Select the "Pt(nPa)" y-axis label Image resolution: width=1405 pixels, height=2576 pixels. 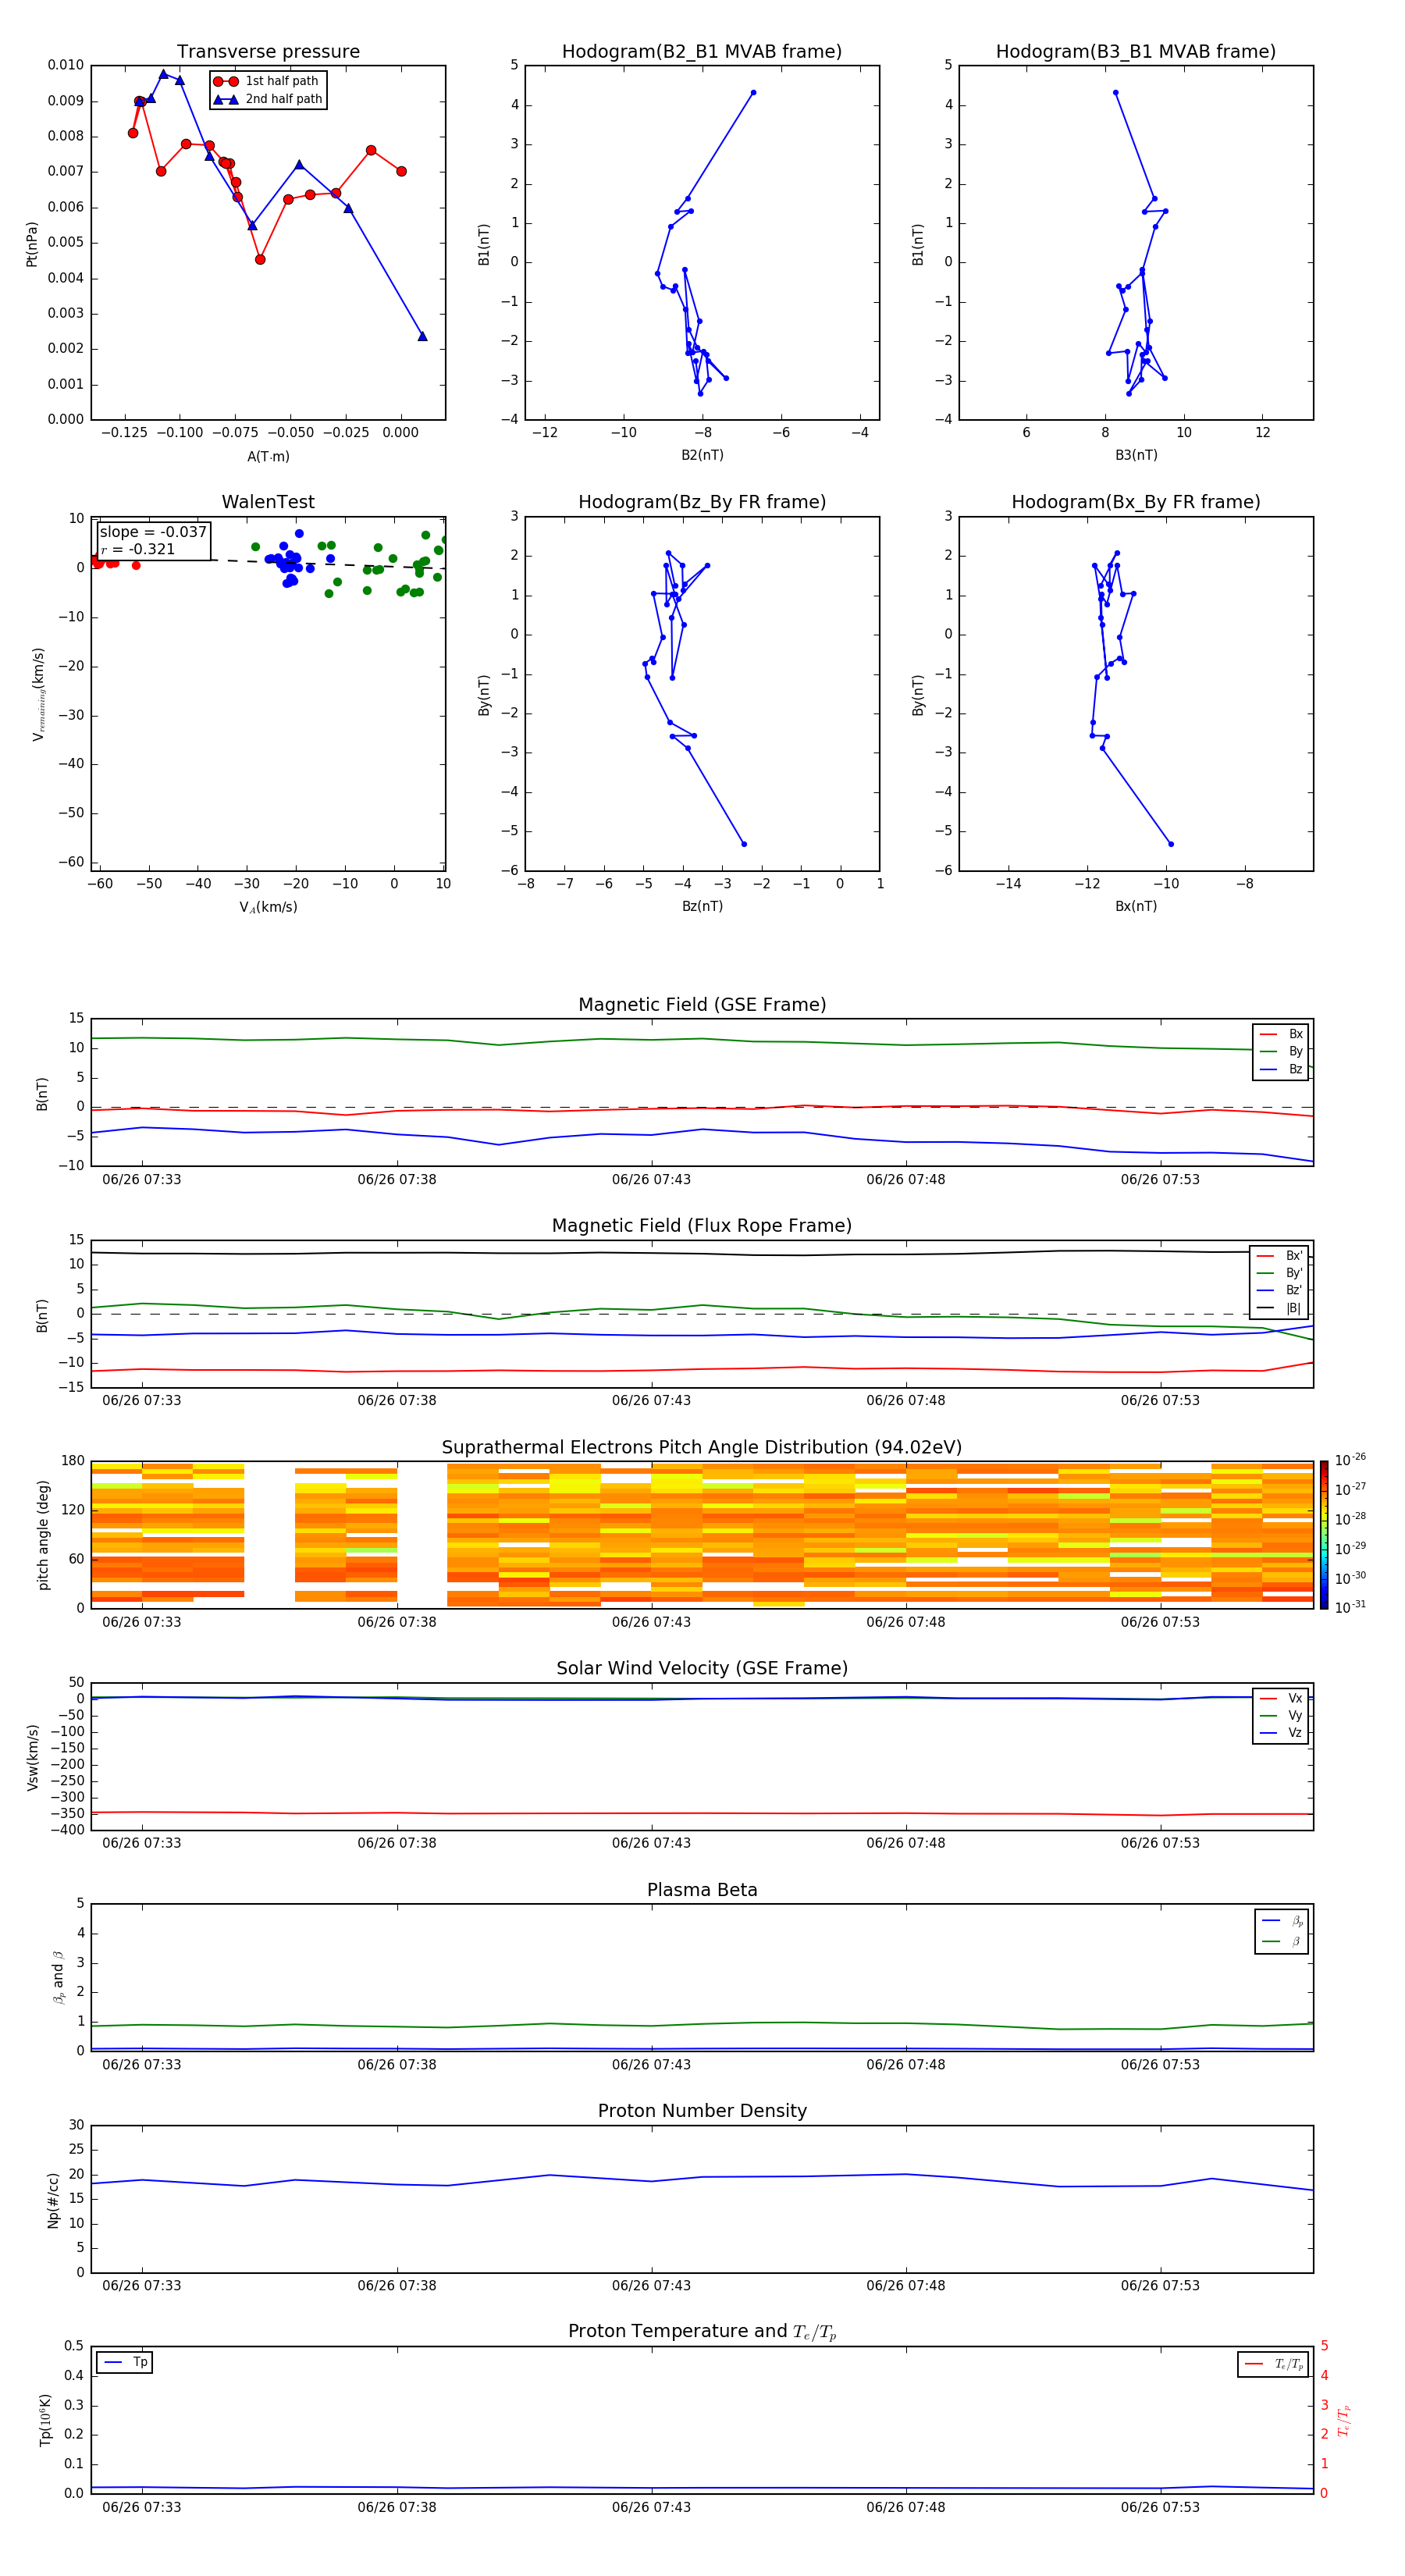31,244
